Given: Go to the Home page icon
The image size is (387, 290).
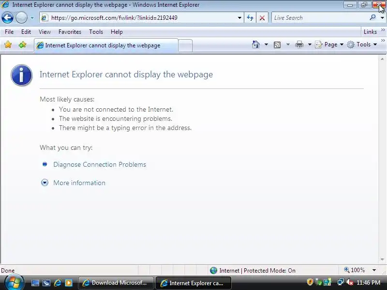Looking at the screenshot, I should coord(256,44).
